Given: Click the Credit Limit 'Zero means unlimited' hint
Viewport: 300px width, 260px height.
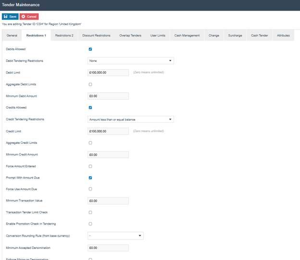Looking at the screenshot, I should 149,131.
